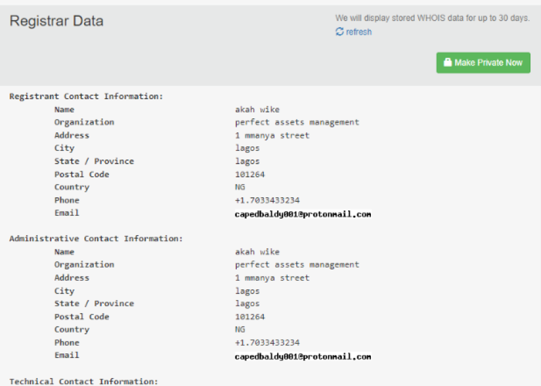Viewport: 541px width, 386px height.
Task: Select the Registrant Contact Information heading
Action: click(86, 96)
